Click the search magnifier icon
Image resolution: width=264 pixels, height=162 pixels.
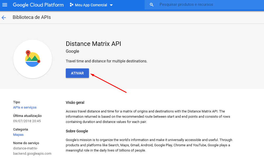click(152, 5)
